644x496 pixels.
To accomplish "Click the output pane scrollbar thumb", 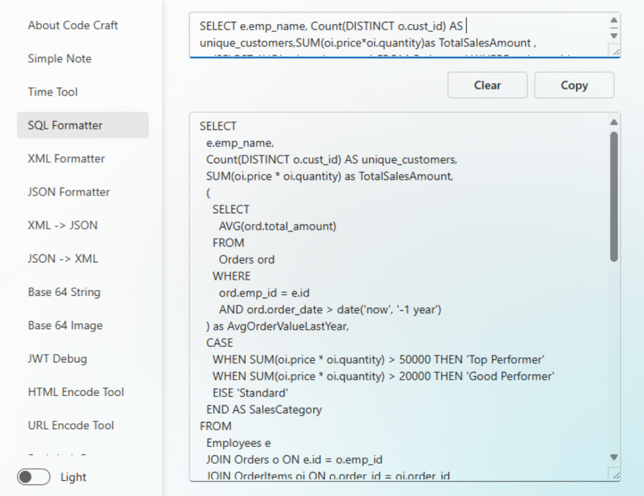I will [x=614, y=196].
